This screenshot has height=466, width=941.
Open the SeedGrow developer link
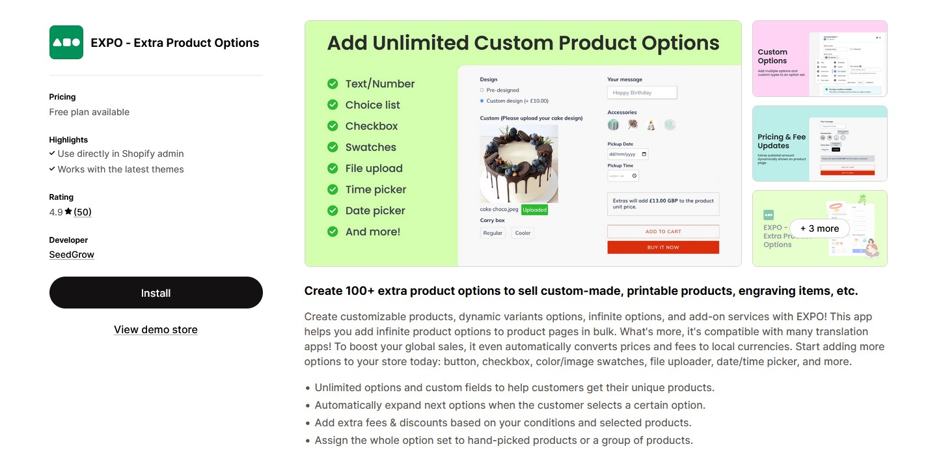(72, 254)
